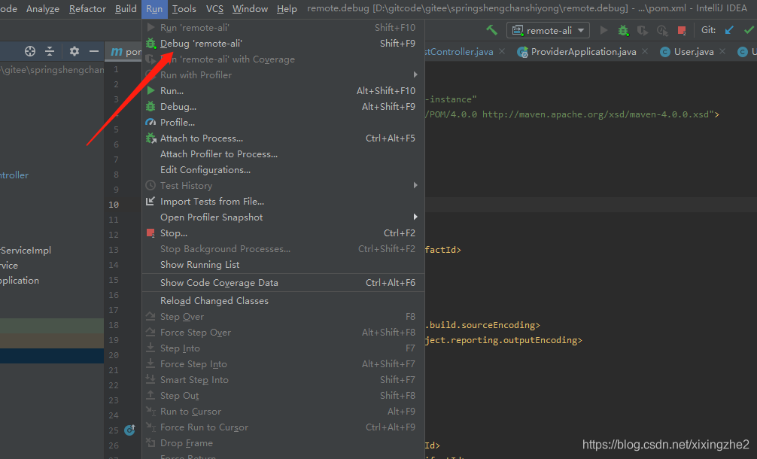Viewport: 757px width, 459px height.
Task: Select Attach Profiler to Process...
Action: 284,154
